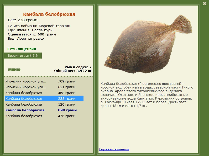Select the Японский морской угорь 709 грамм row

pos(44,81)
